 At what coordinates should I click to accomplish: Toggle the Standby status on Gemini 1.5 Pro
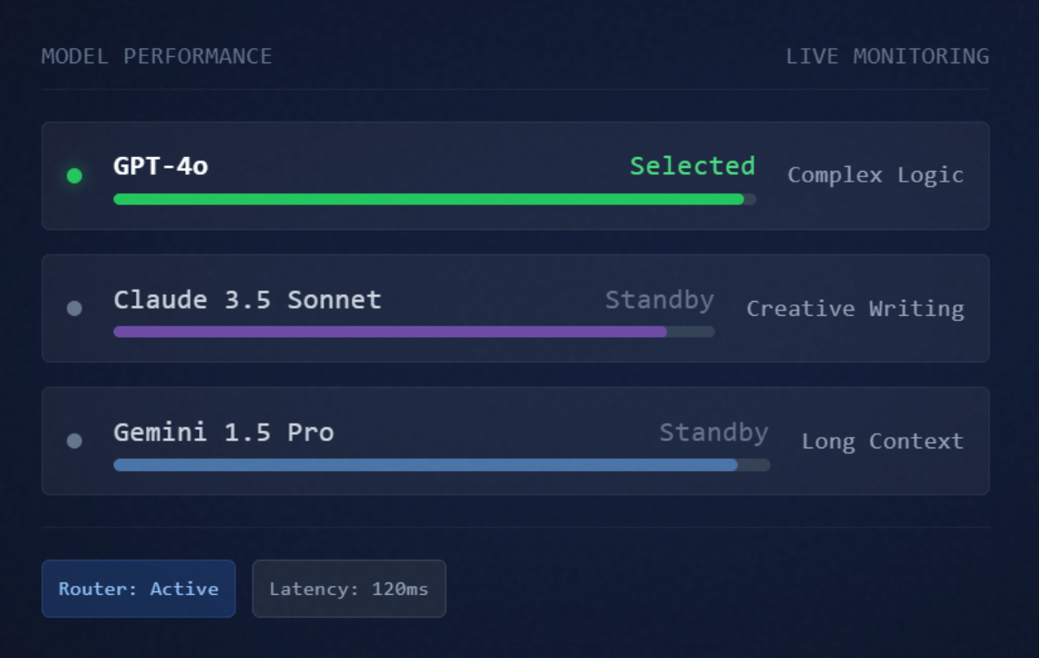coord(714,432)
